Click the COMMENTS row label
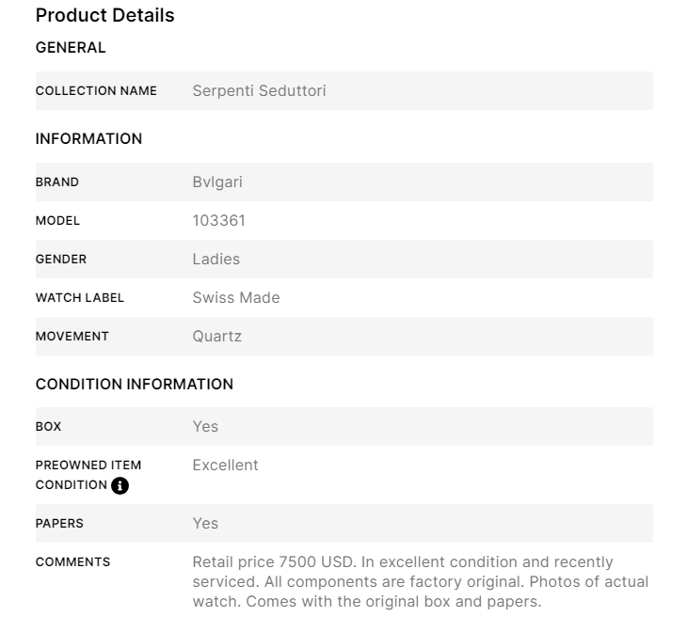Viewport: 687px width, 632px height. 72,562
